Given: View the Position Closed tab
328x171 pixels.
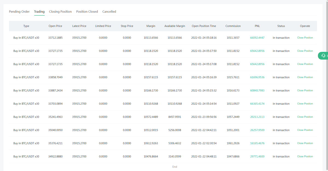Looking at the screenshot, I should point(87,11).
